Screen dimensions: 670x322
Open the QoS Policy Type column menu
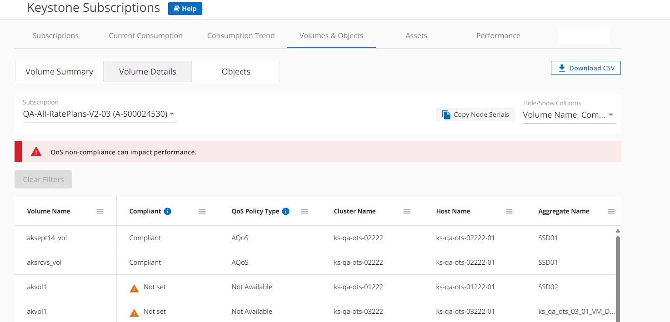[x=305, y=211]
